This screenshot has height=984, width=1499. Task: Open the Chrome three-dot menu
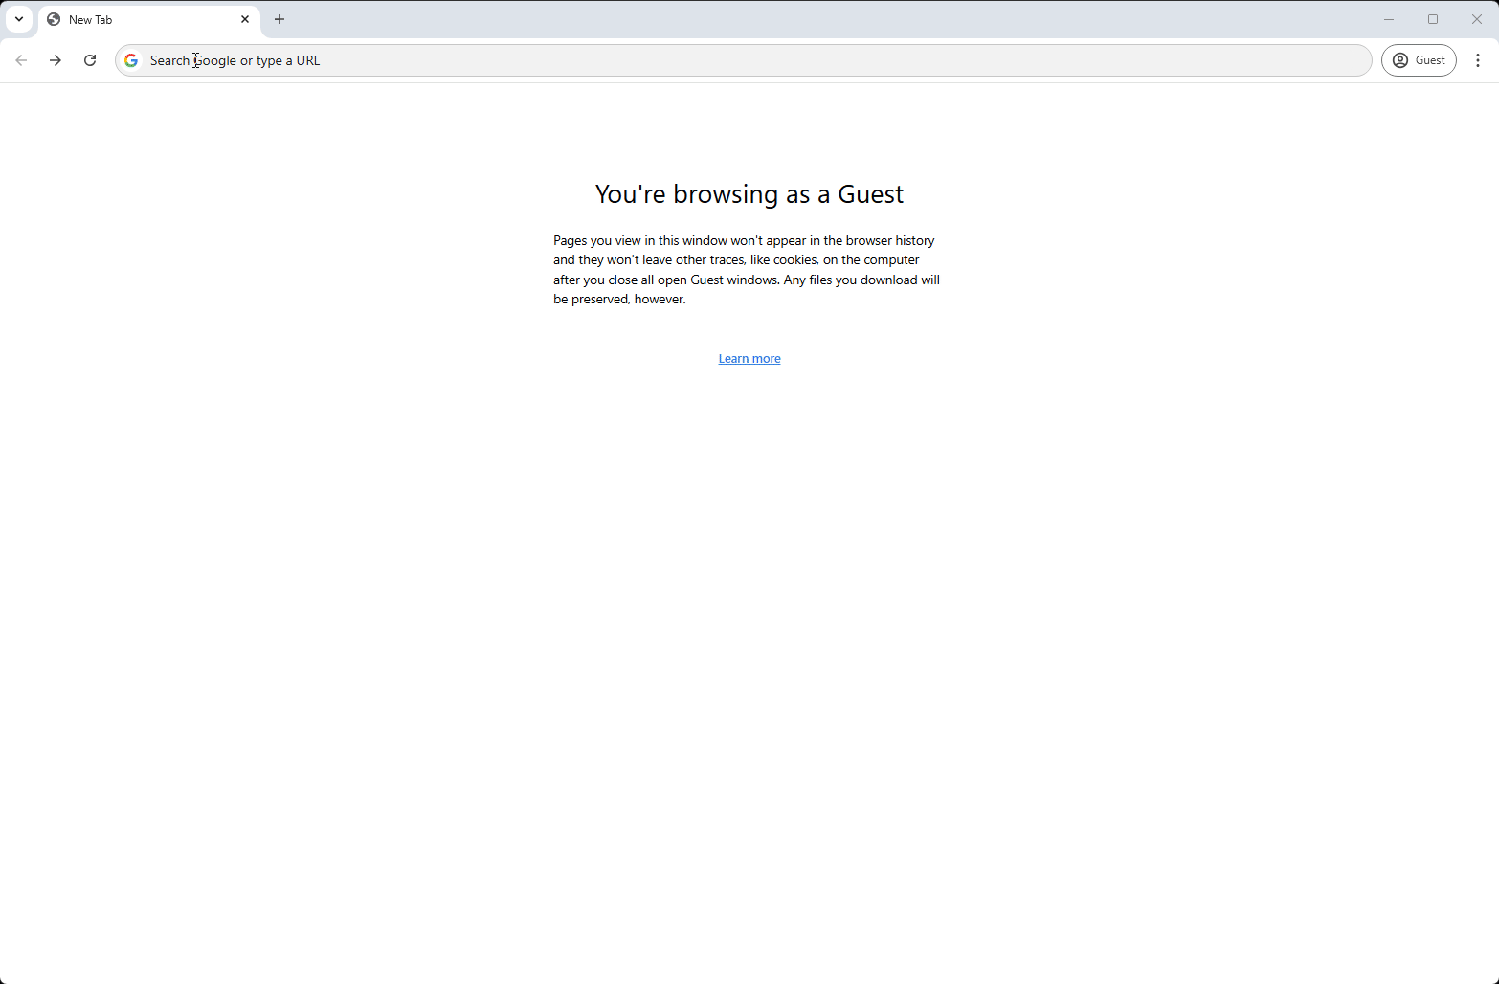(1478, 60)
